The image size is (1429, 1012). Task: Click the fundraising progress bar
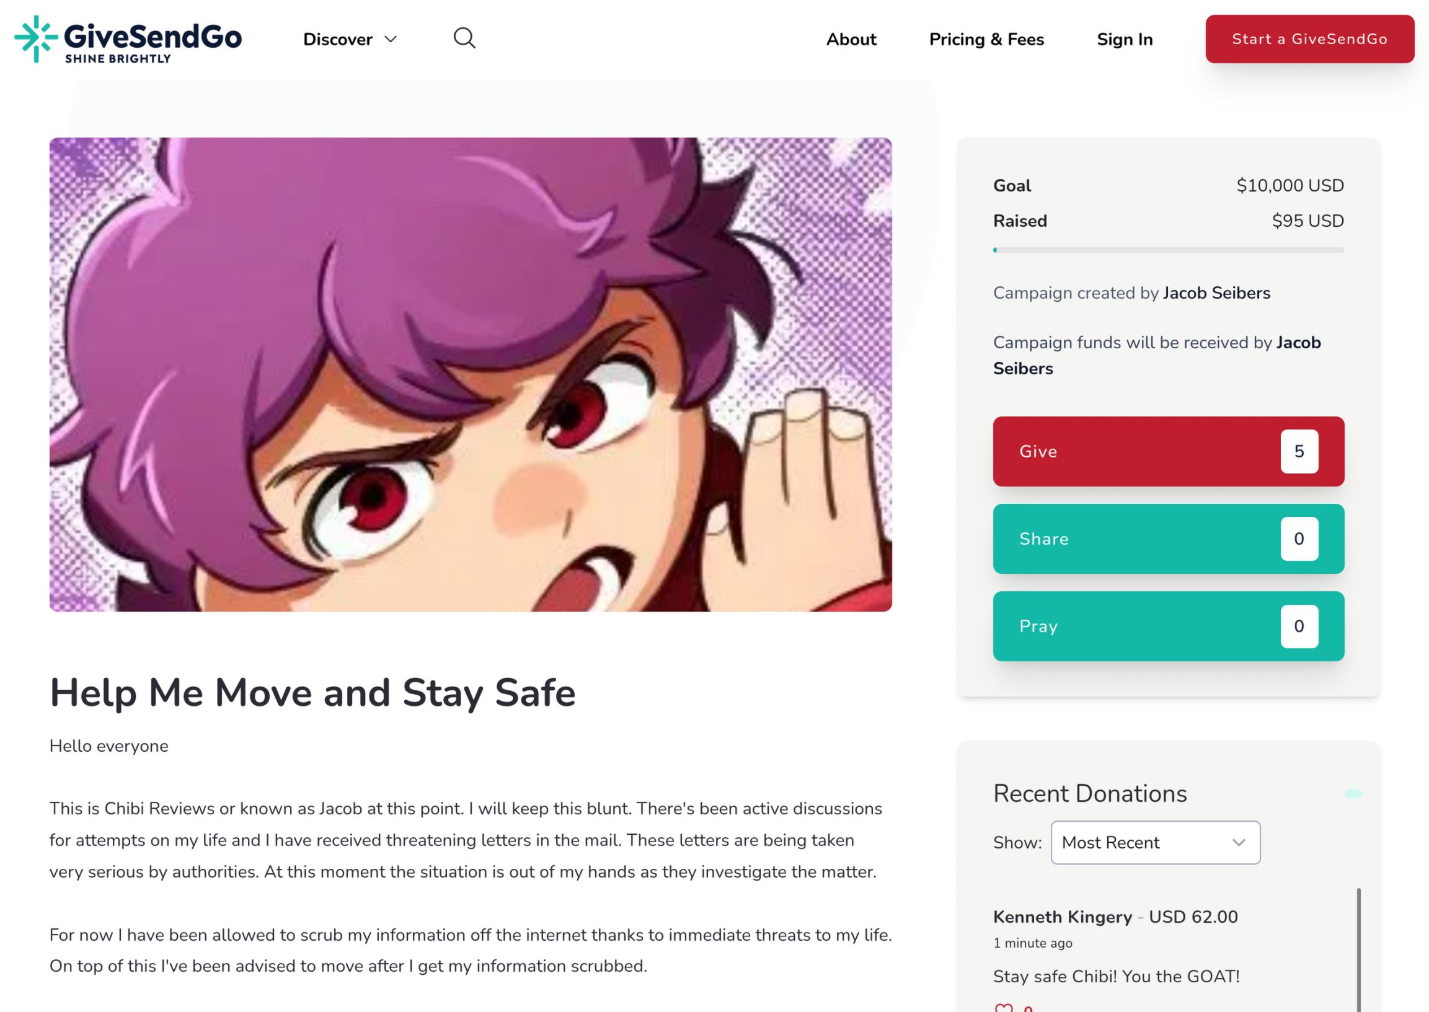(1168, 250)
